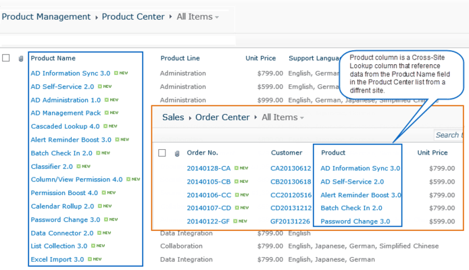Click the NEW badge beside order 20140128-CA
469x270 pixels.
243,169
